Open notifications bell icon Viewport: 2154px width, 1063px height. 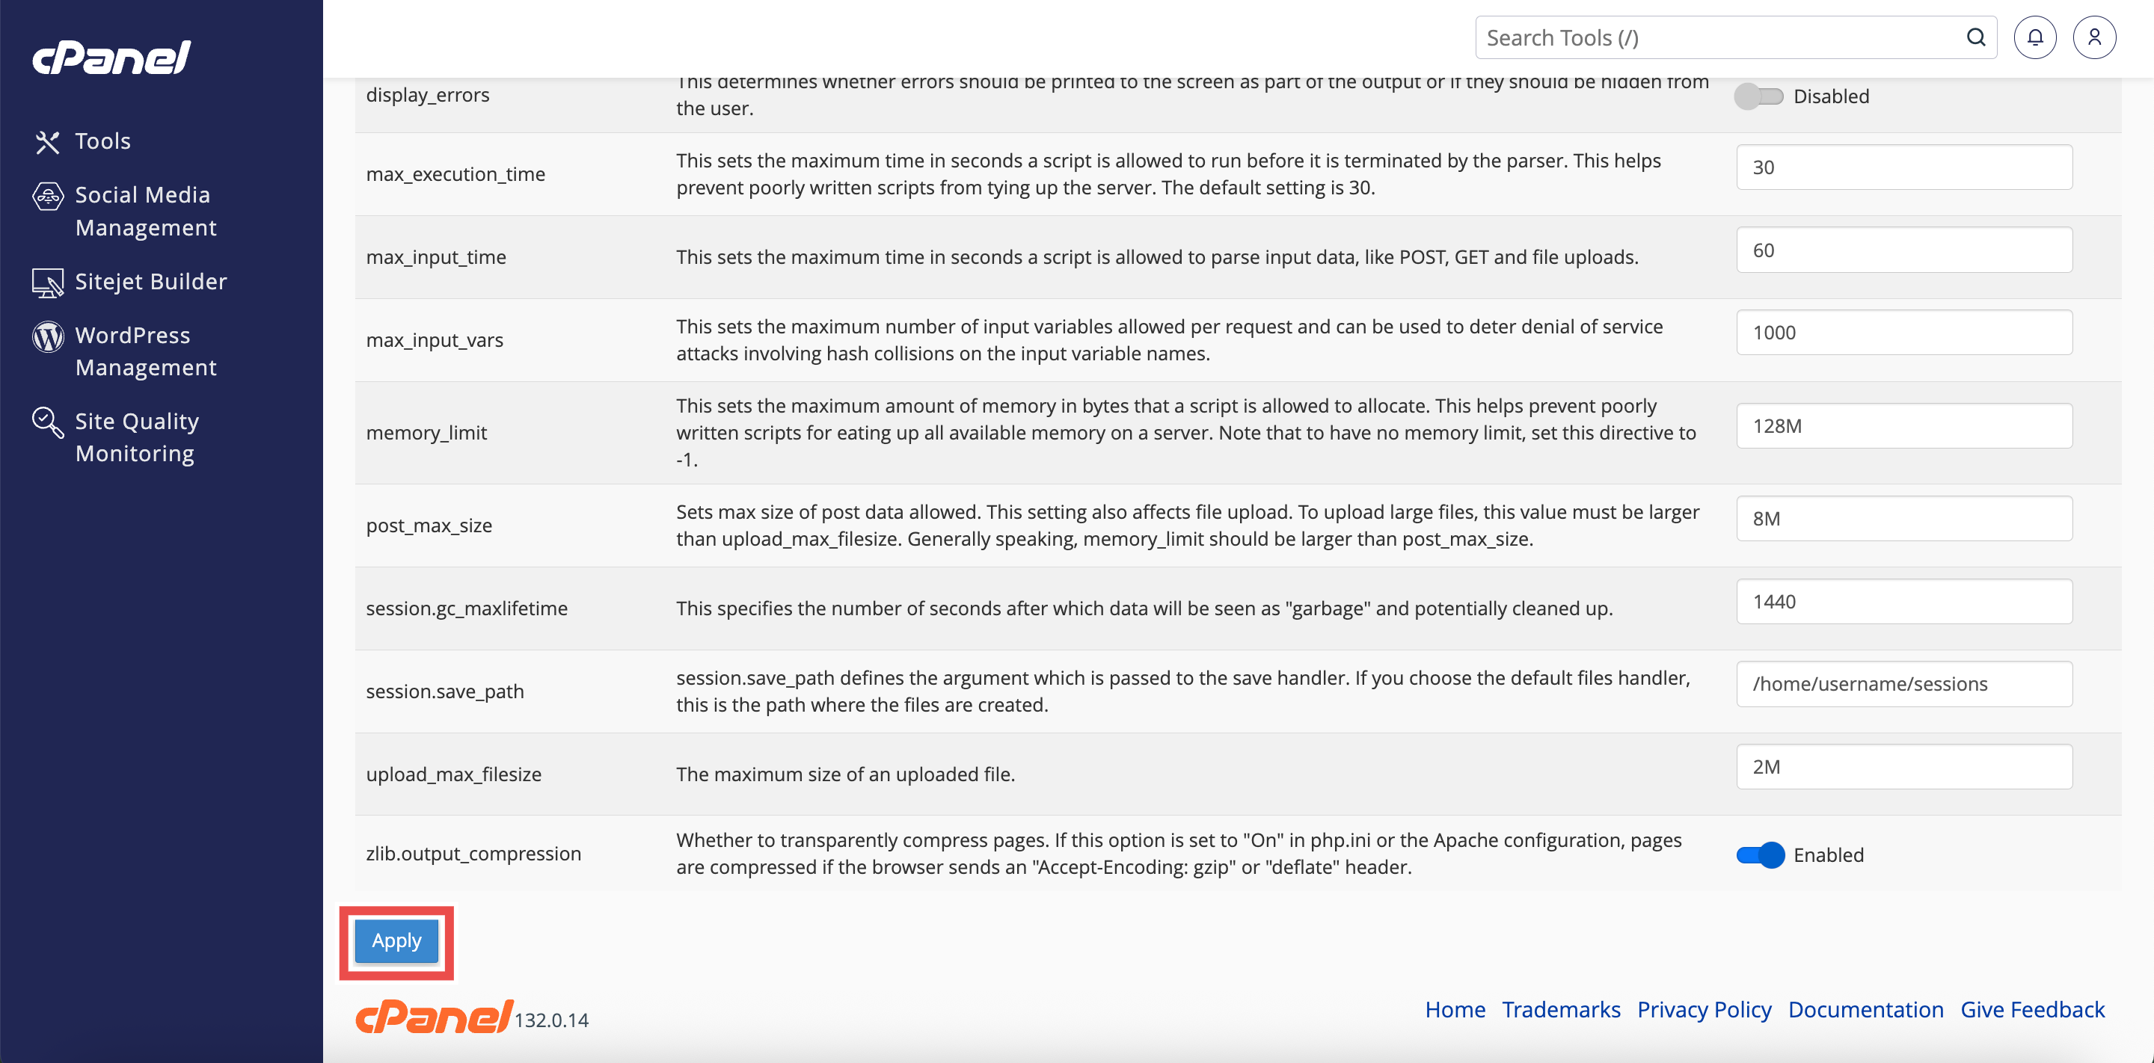2034,37
